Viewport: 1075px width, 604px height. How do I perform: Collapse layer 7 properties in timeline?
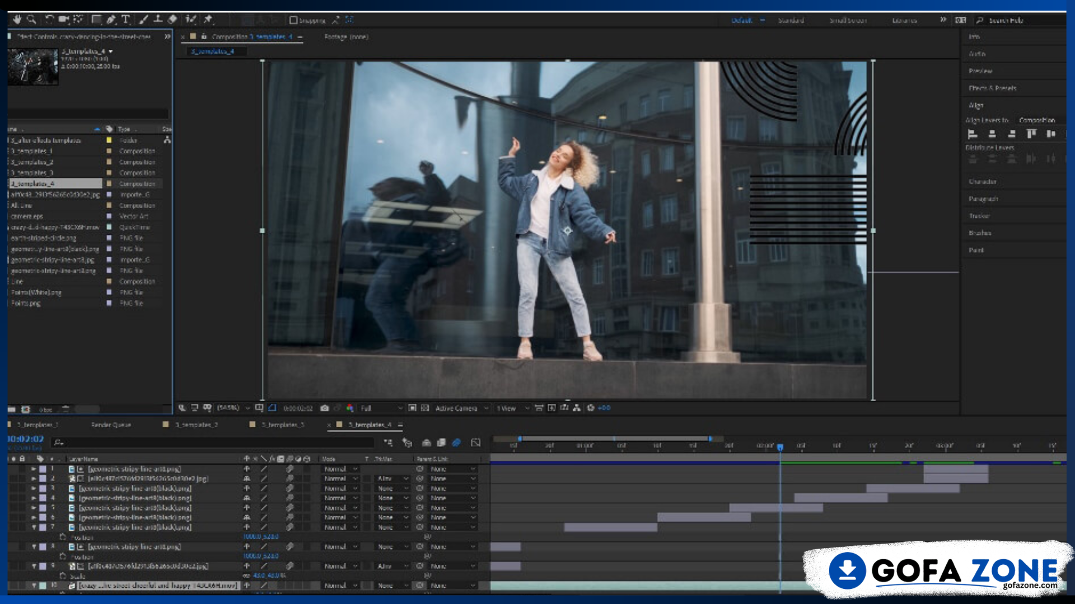coord(34,527)
